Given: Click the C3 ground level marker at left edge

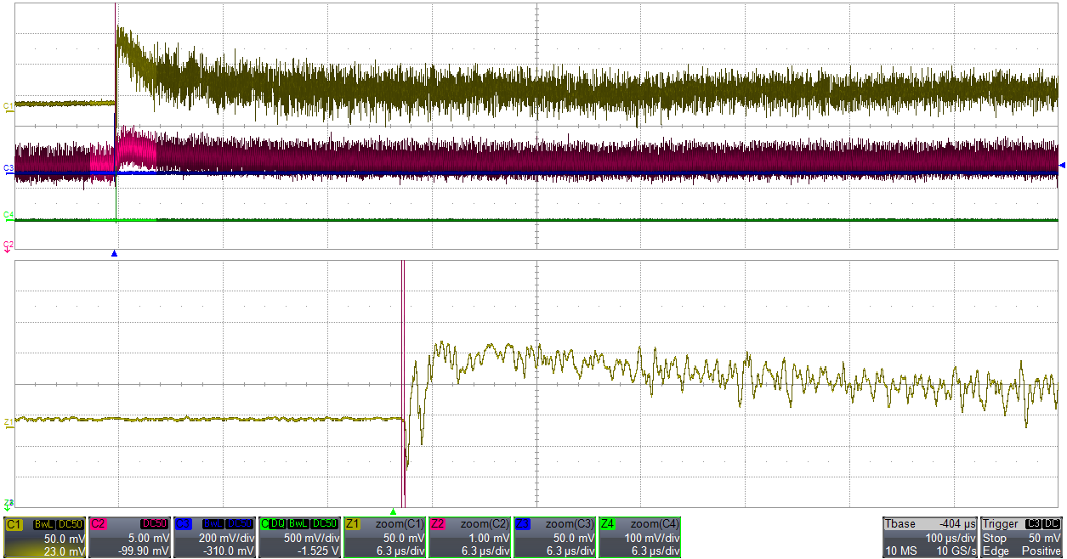Looking at the screenshot, I should click(9, 169).
